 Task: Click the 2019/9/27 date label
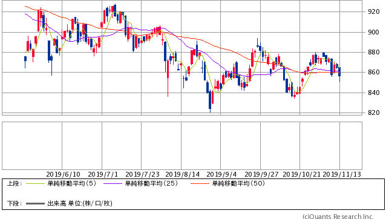point(261,174)
